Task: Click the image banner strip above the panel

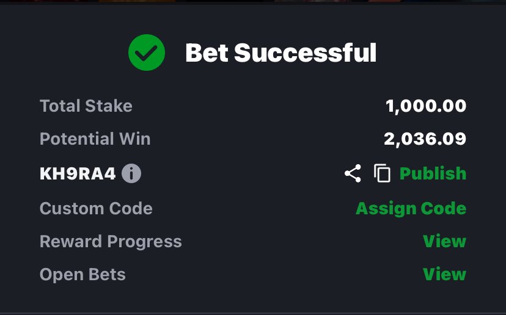Action: pyautogui.click(x=253, y=2)
